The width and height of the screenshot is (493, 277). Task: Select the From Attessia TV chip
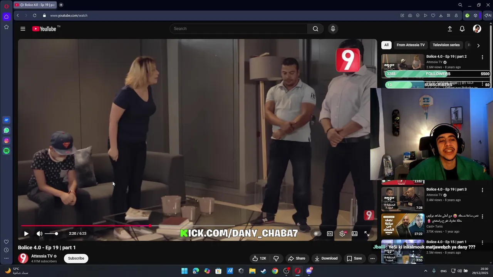pos(411,45)
